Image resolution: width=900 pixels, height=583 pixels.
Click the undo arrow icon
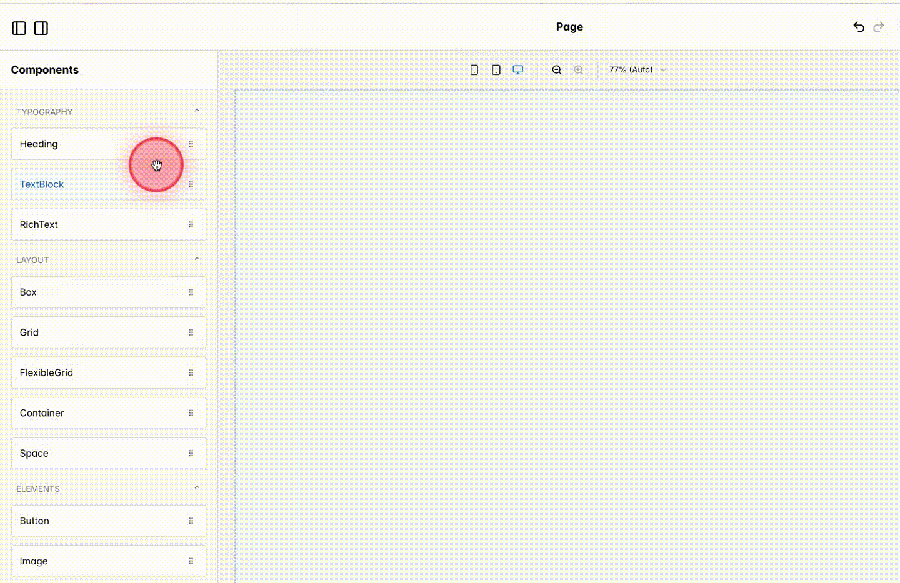point(858,27)
